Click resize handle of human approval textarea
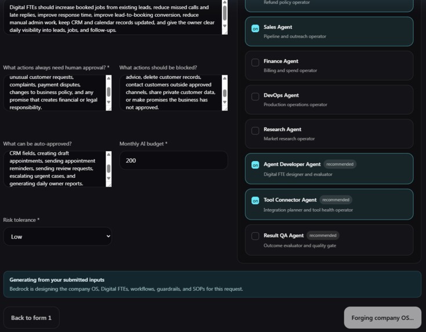This screenshot has height=332, width=426. [109, 108]
